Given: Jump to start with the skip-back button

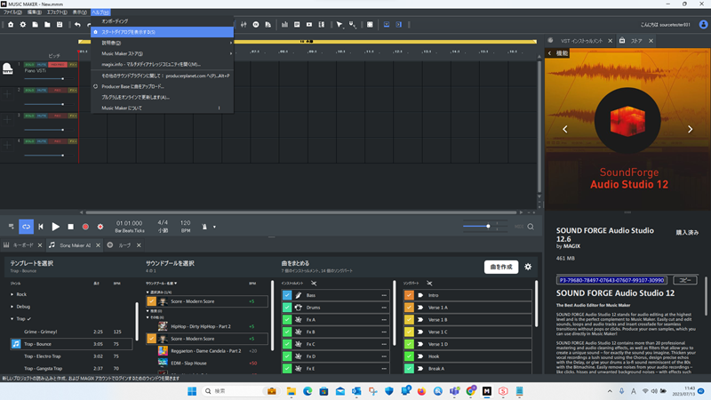Looking at the screenshot, I should 41,227.
